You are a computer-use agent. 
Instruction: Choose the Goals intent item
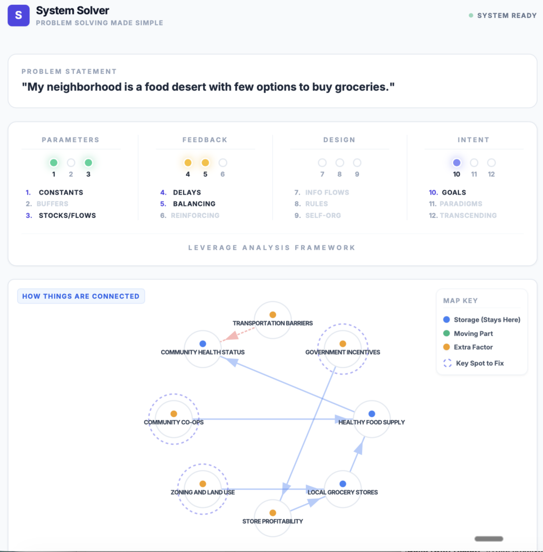point(454,192)
